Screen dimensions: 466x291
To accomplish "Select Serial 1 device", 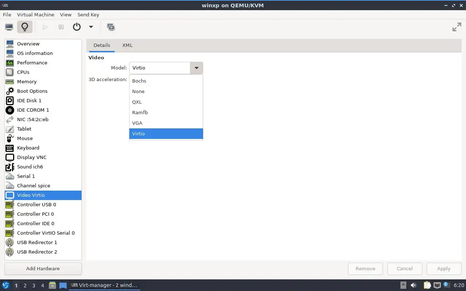I will click(x=43, y=176).
